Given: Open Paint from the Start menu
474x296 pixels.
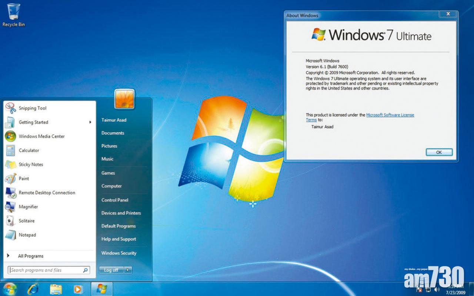Looking at the screenshot, I should [x=24, y=178].
